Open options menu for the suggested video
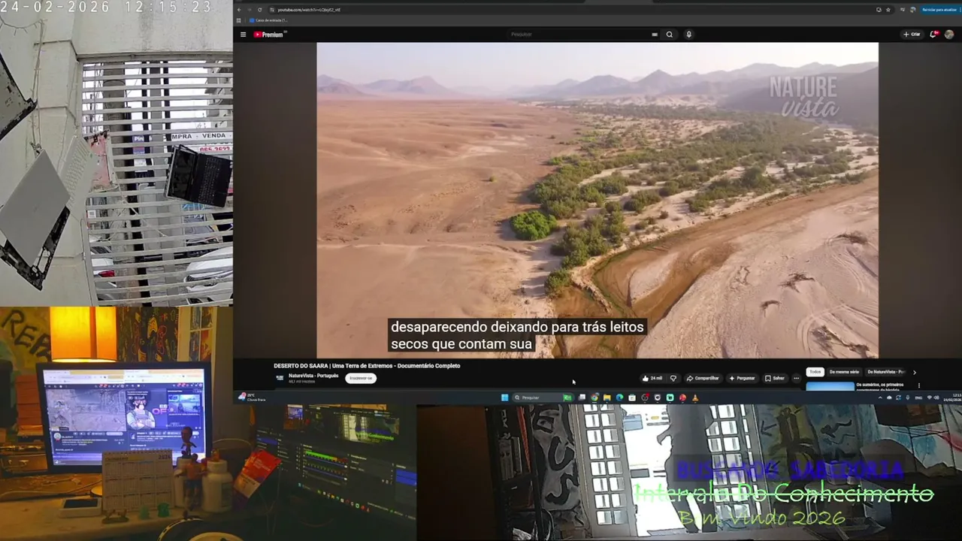This screenshot has height=541, width=962. (918, 385)
